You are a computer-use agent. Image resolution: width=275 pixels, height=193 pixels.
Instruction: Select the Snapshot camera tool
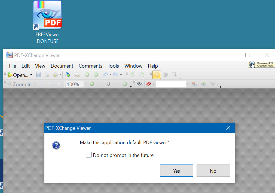166,75
